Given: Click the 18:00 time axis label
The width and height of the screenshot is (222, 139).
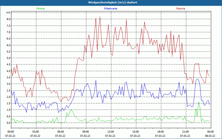Looking at the screenshot, I should pyautogui.click(x=160, y=131).
